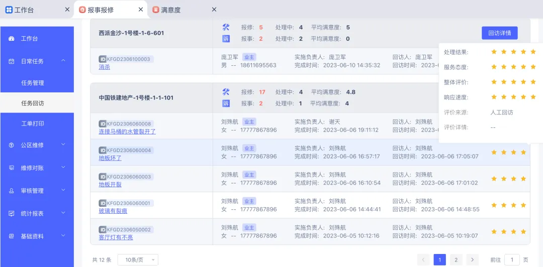The image size is (543, 267).
Task: Open the 10条/页 page size dropdown
Action: click(x=138, y=259)
